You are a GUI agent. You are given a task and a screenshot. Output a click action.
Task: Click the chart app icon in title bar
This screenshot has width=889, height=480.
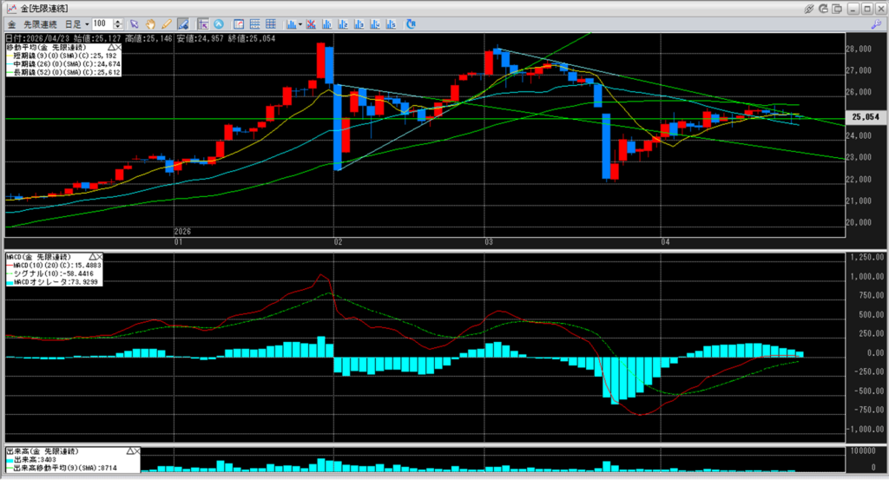coord(11,9)
